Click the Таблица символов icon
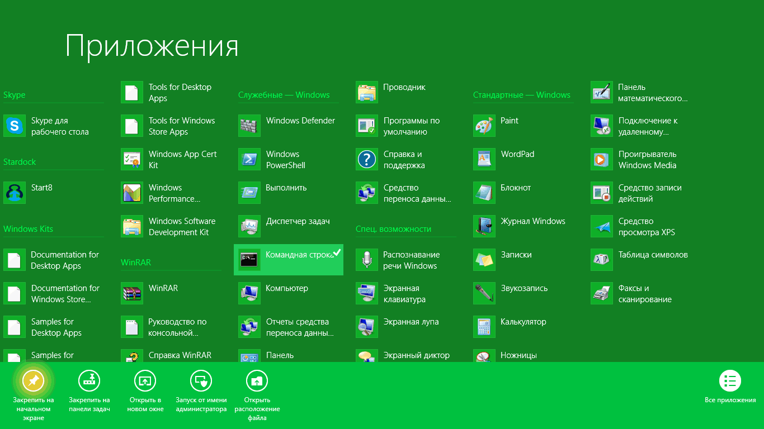The image size is (764, 429). pos(602,260)
